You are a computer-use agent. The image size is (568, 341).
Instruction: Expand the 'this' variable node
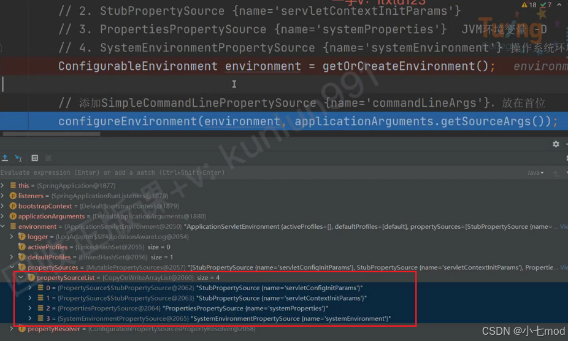click(2, 186)
